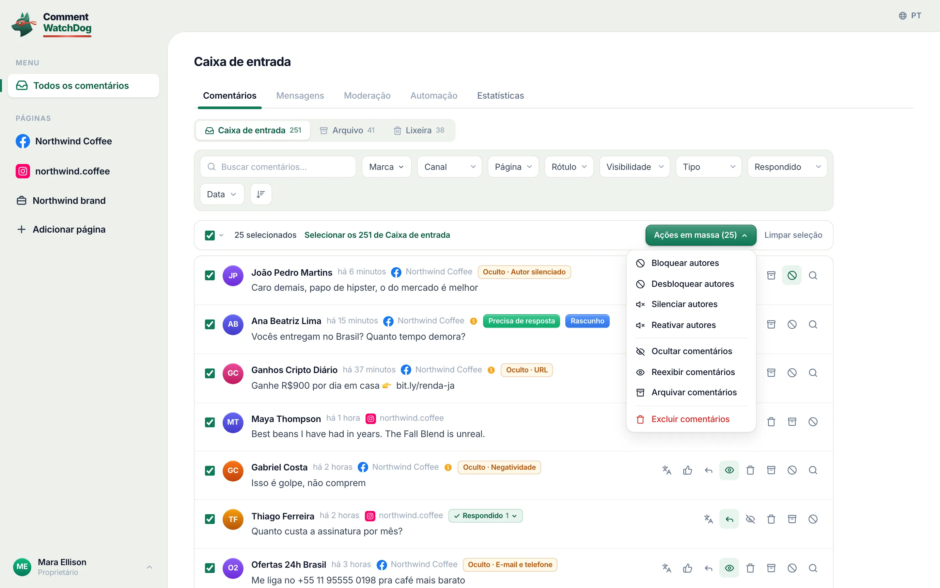Viewport: 940px width, 588px height.
Task: Click the reply icon in Thiago Ferreira row
Action: tap(729, 519)
